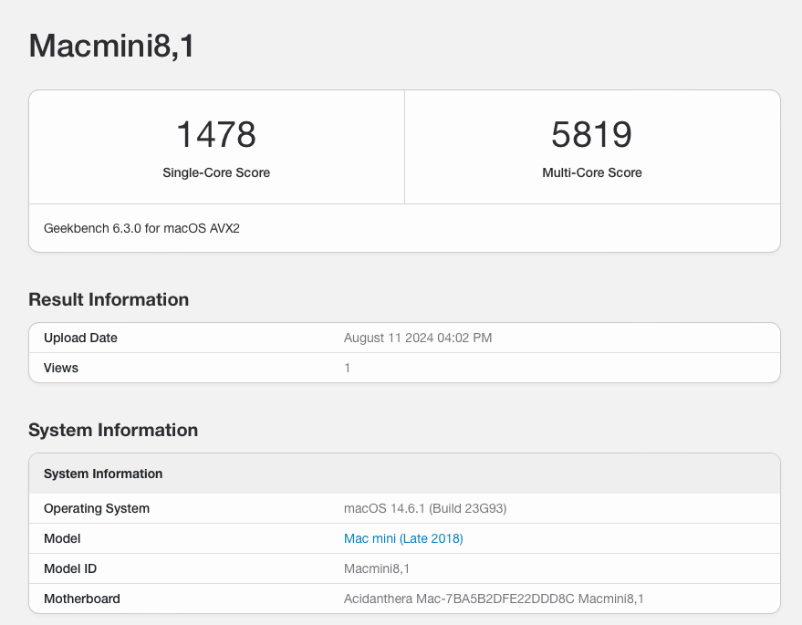Viewport: 802px width, 625px height.
Task: Select the macOS 14.6.1 (Build 23G93) value
Action: click(x=425, y=508)
